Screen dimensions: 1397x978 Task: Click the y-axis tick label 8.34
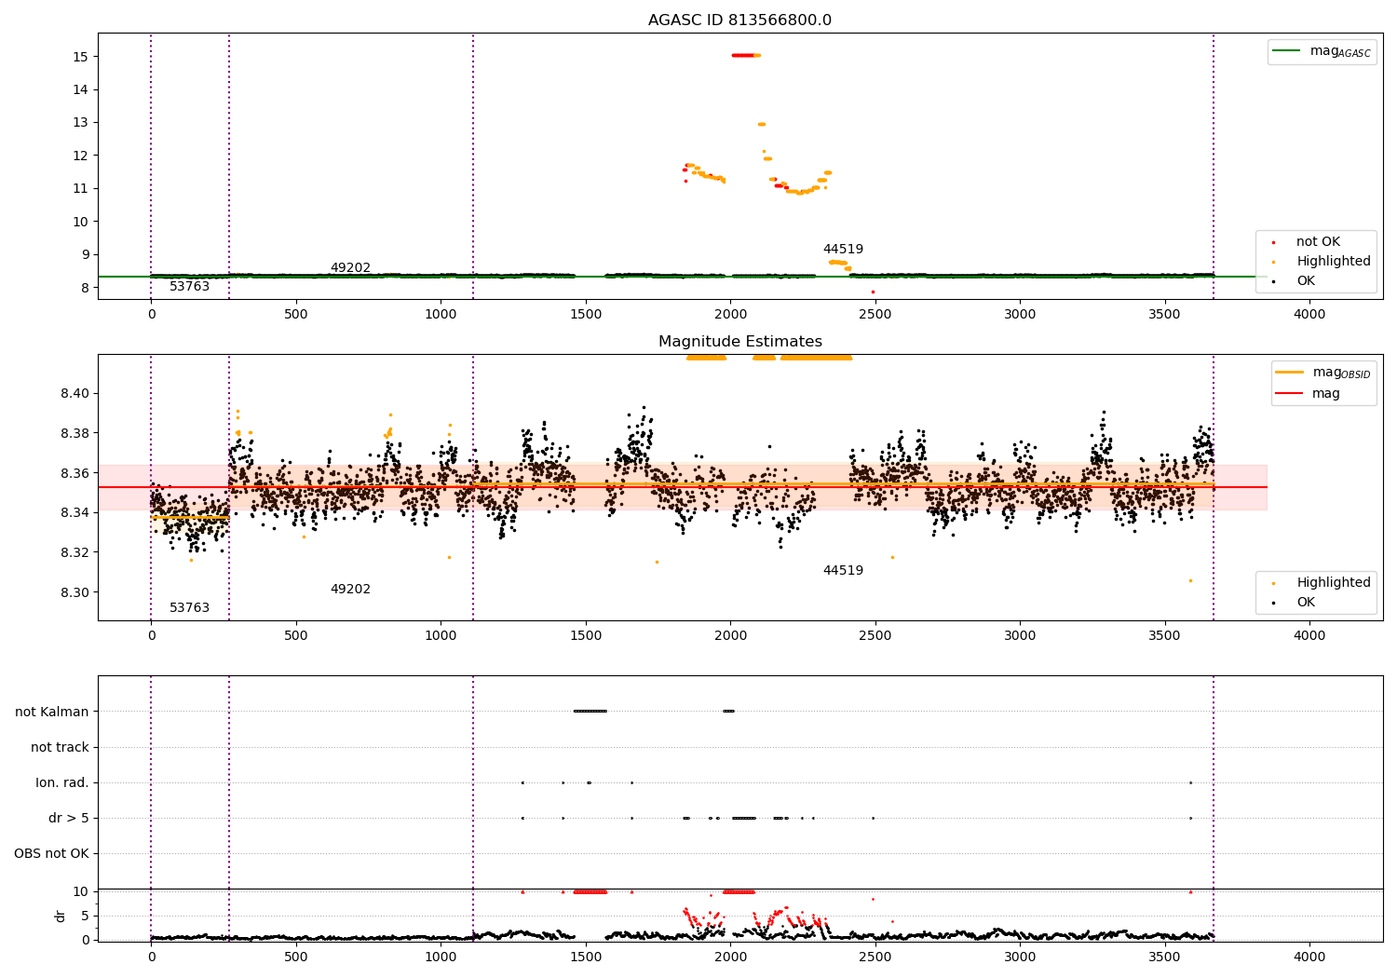coord(75,512)
